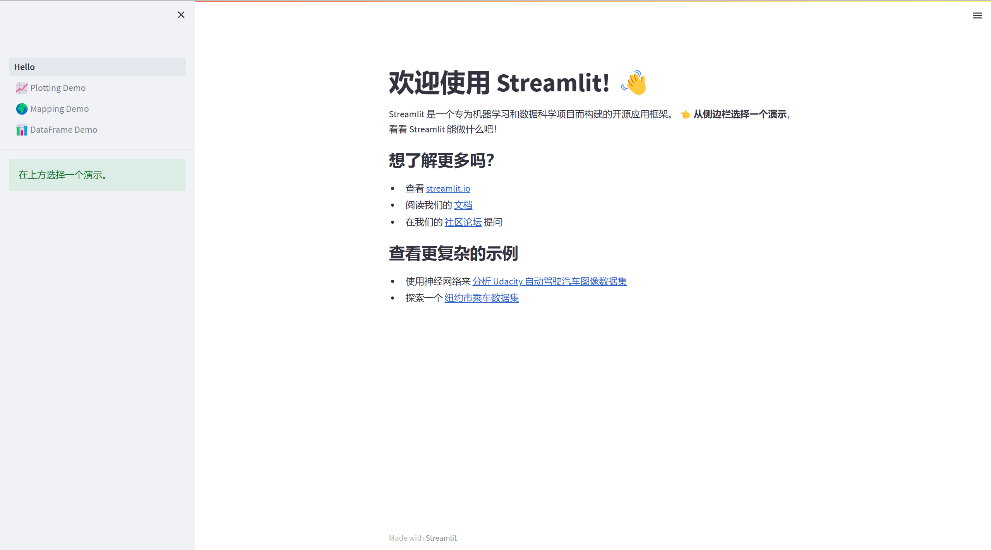Collapse the sidebar using the X button
Screen dimensions: 991x550
click(181, 15)
